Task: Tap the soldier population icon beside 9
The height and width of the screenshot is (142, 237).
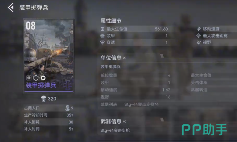Action: click(x=67, y=108)
